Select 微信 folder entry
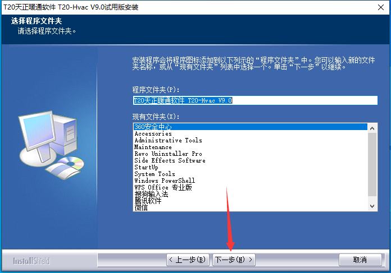 click(251, 207)
